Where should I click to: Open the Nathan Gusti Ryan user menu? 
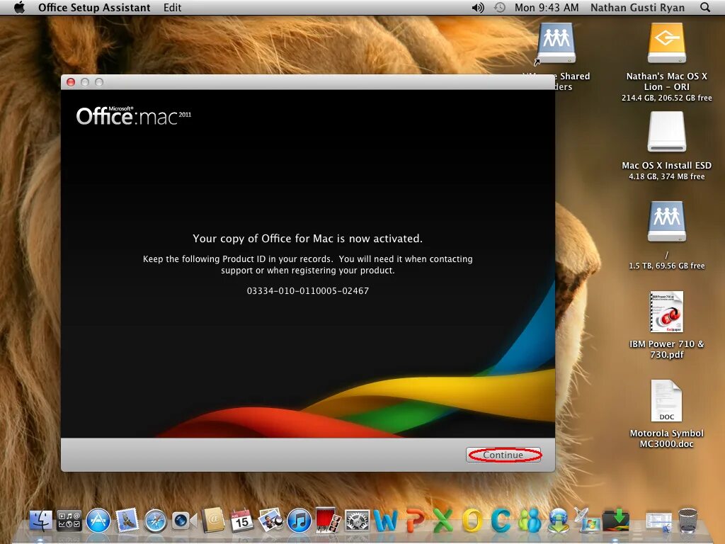[637, 7]
